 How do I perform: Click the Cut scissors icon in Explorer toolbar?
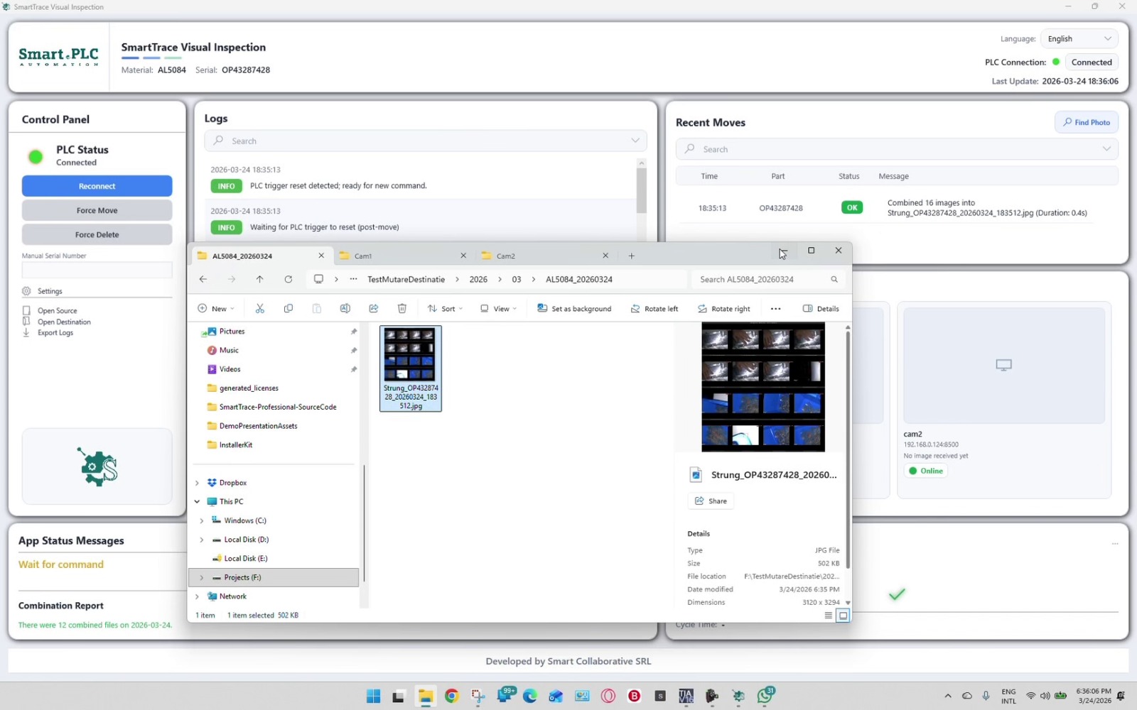pyautogui.click(x=260, y=308)
